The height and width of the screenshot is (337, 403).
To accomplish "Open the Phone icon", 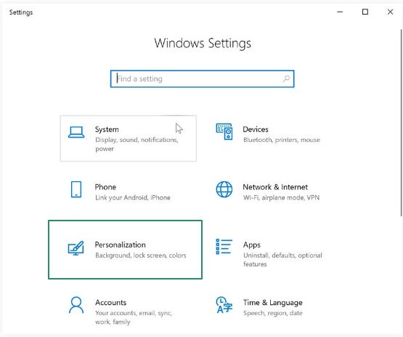I will pyautogui.click(x=76, y=189).
